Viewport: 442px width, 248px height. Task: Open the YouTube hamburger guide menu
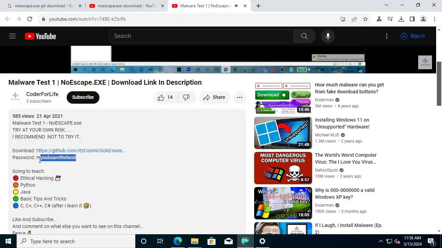[12, 36]
